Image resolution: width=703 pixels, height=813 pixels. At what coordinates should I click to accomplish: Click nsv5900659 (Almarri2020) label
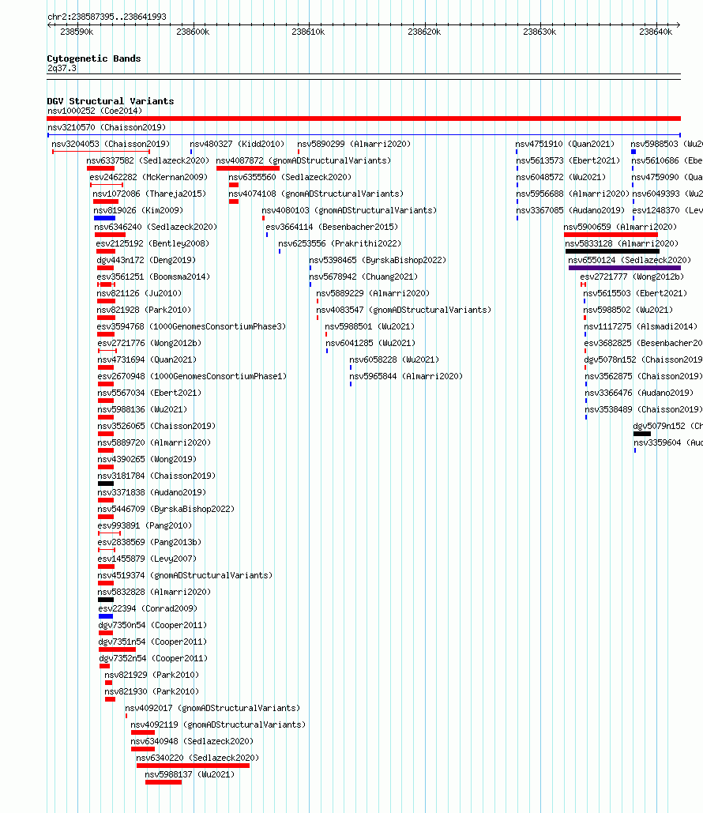pos(620,227)
